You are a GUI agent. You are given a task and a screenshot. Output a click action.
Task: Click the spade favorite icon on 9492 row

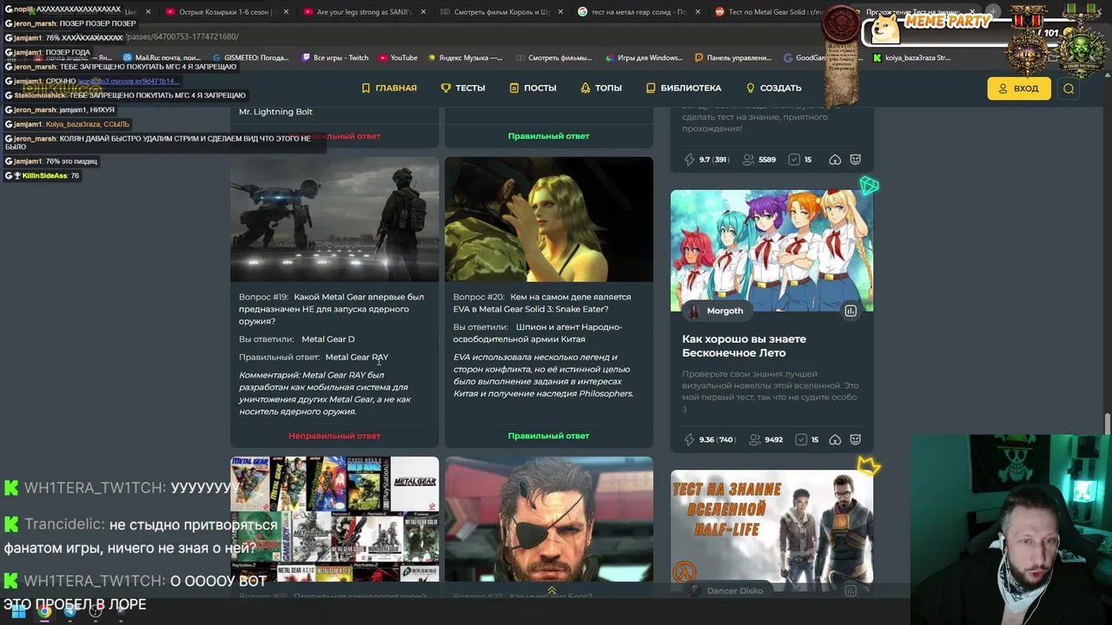click(x=835, y=439)
